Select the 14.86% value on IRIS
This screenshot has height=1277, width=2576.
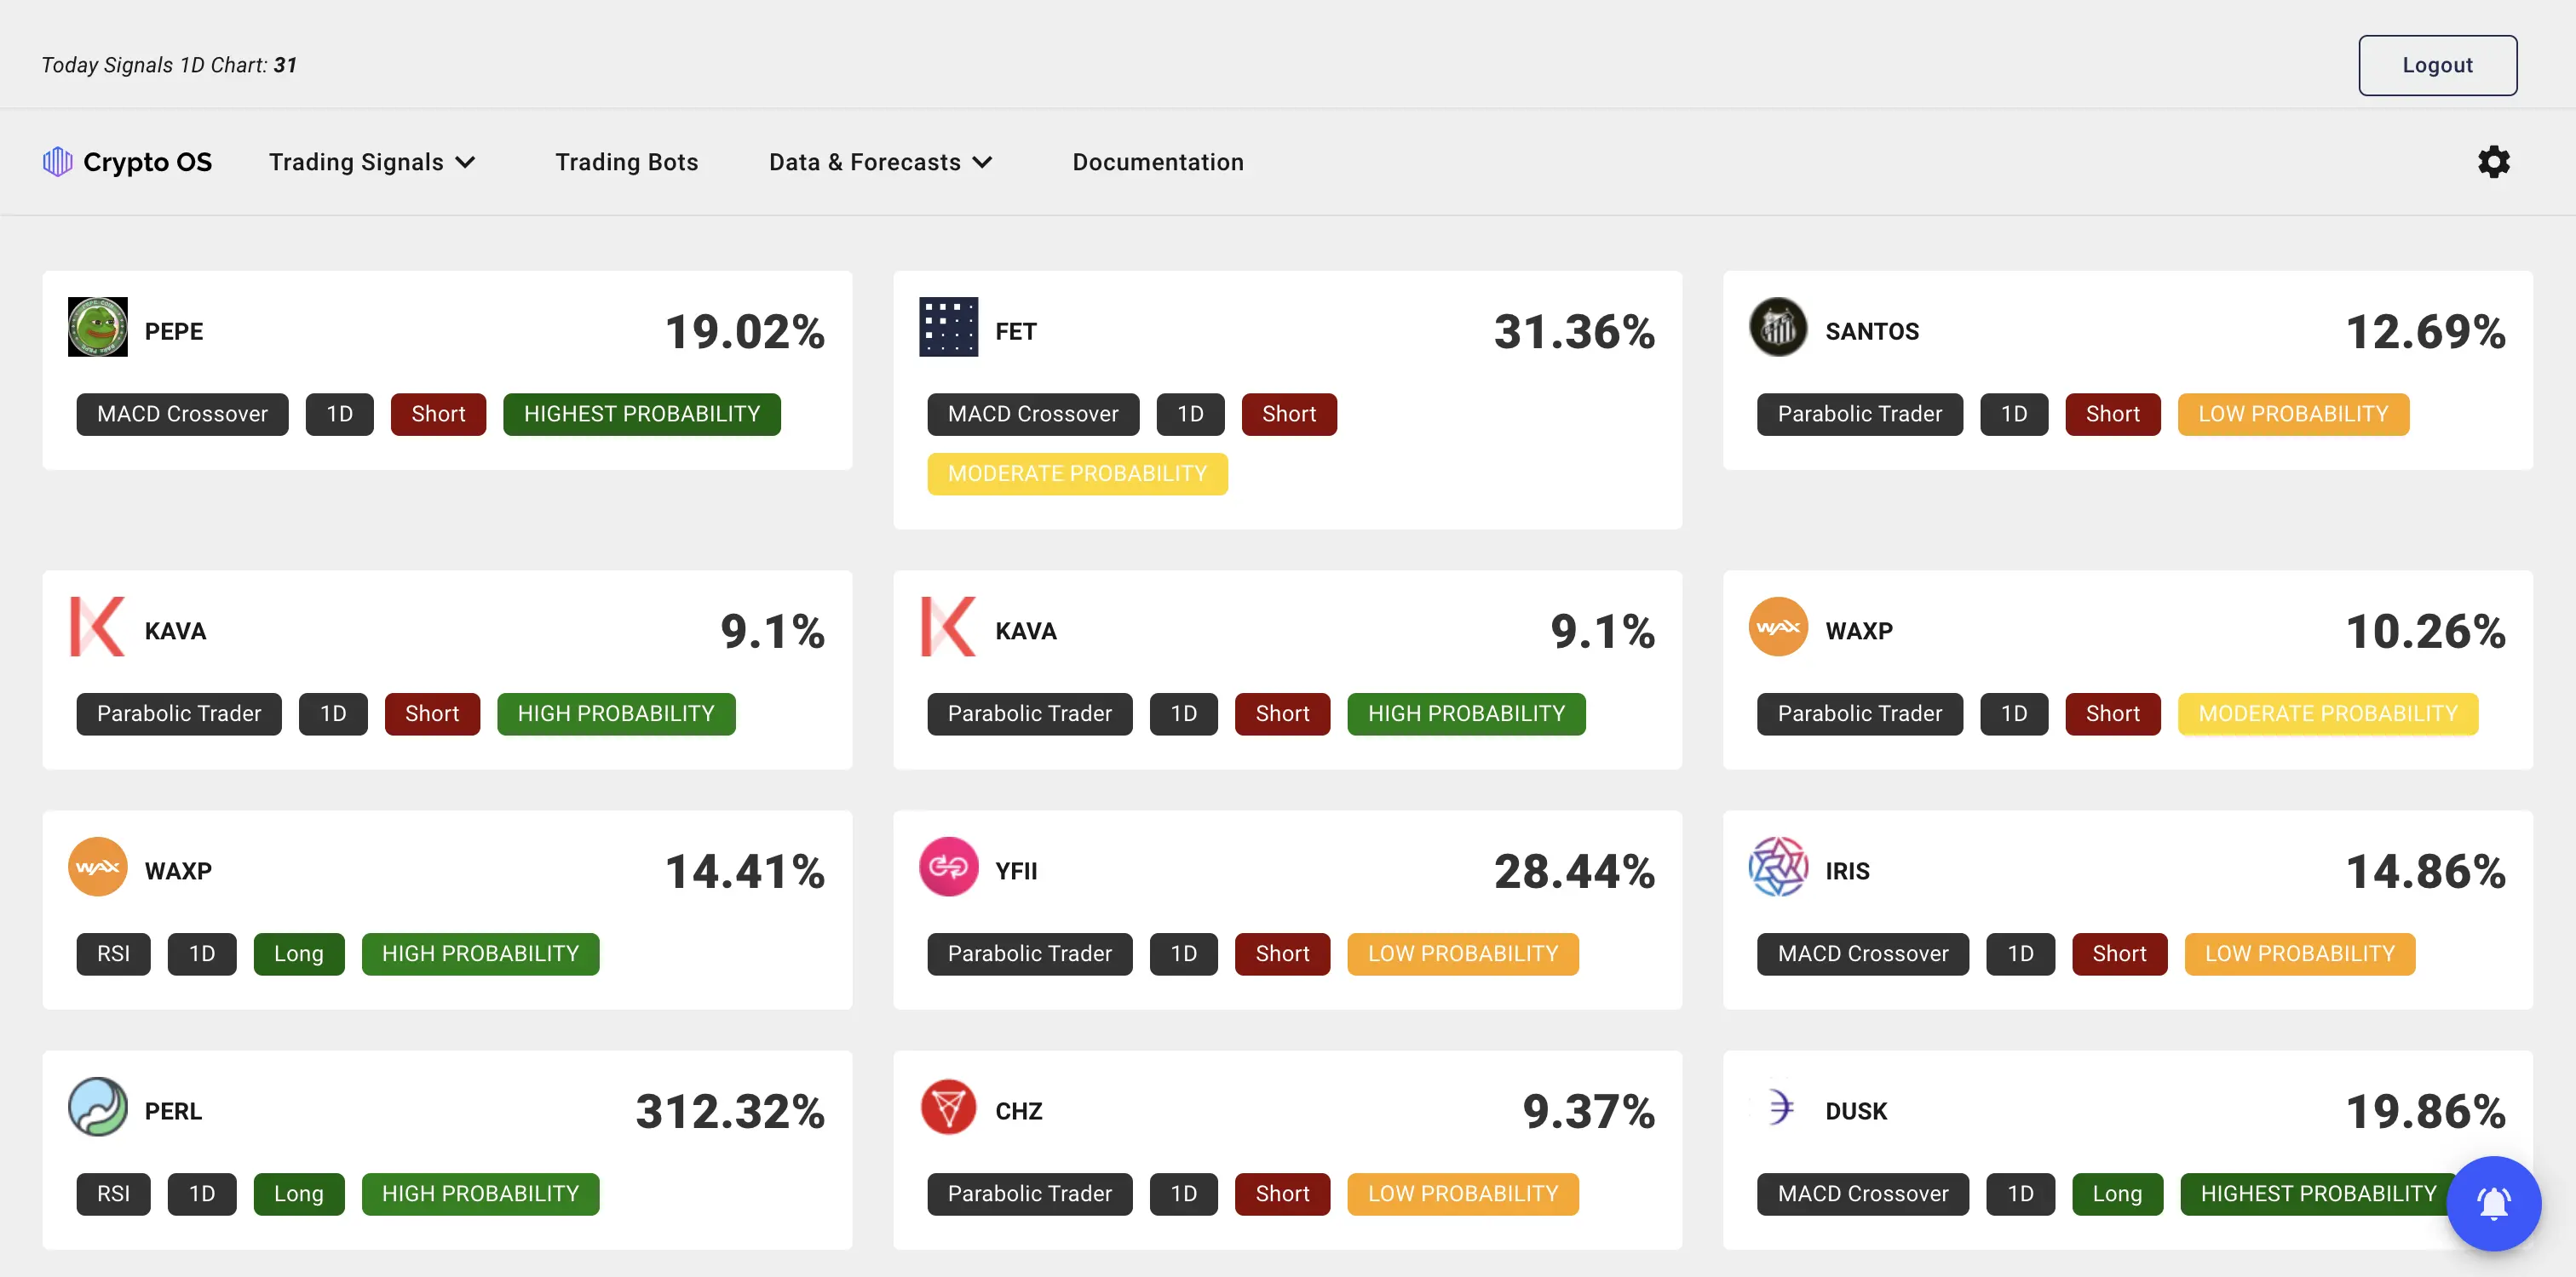pyautogui.click(x=2425, y=871)
